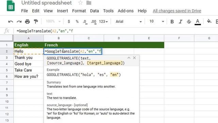The image size is (218, 123).
Task: Decrease decimal places
Action: 85,22
